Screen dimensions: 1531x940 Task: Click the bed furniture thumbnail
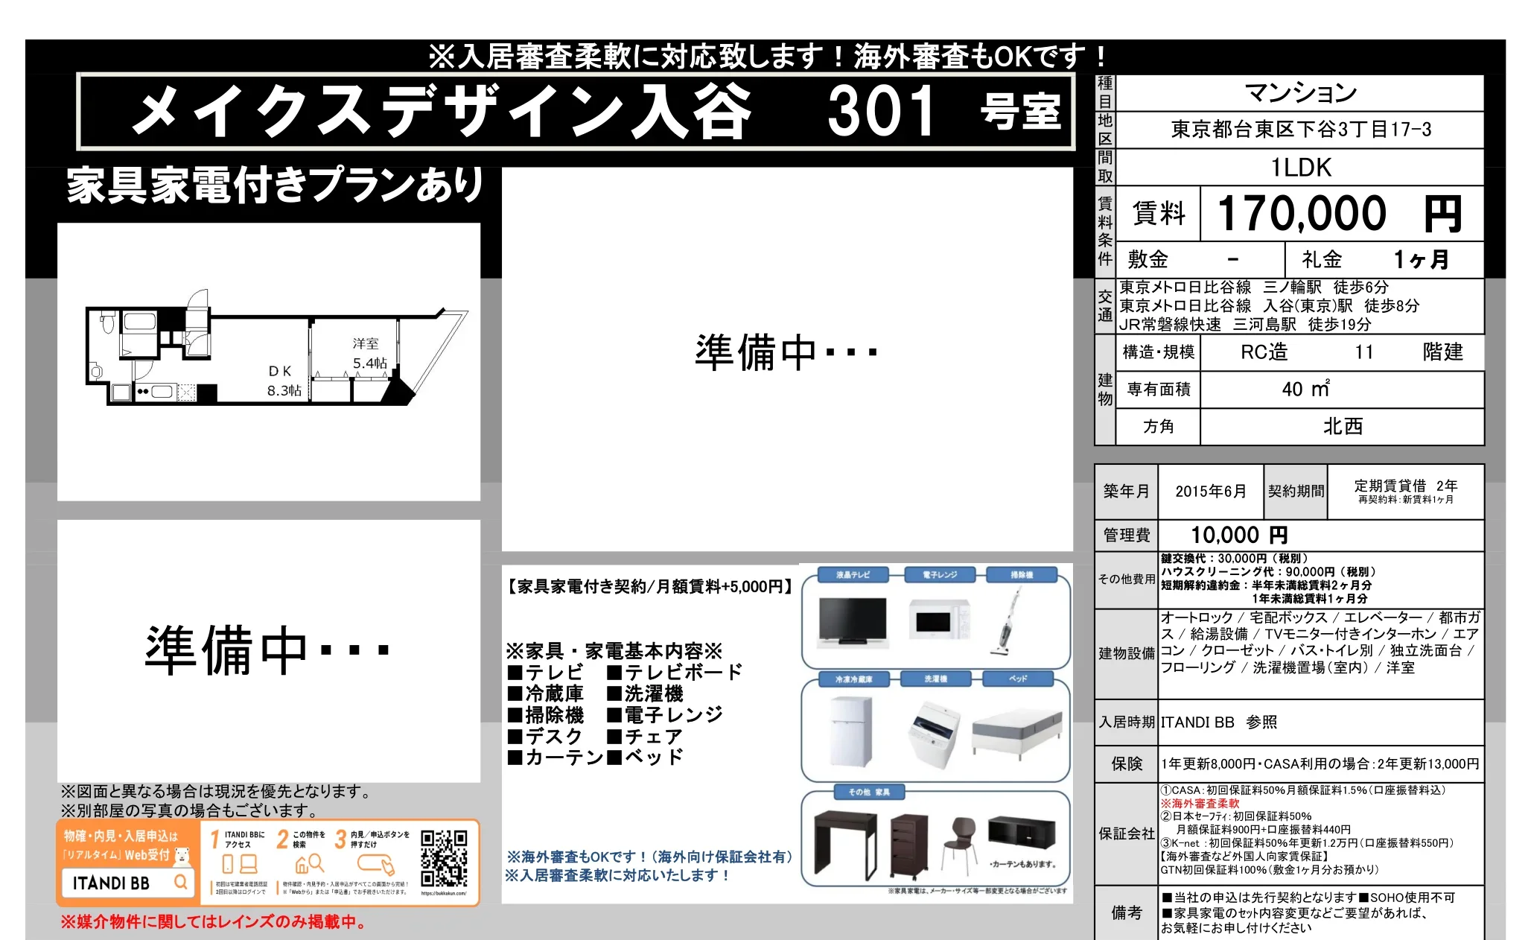click(1016, 733)
